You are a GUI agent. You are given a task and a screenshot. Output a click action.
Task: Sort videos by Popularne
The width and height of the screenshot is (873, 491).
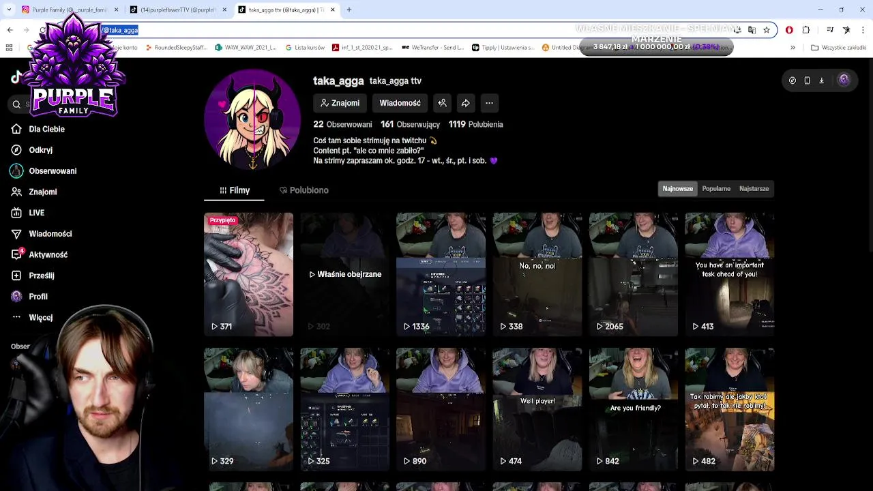(716, 189)
